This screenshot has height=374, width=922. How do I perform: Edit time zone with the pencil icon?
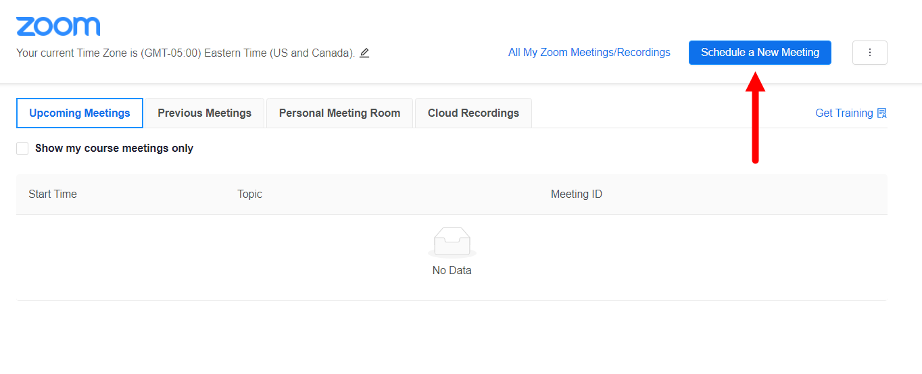(x=364, y=53)
